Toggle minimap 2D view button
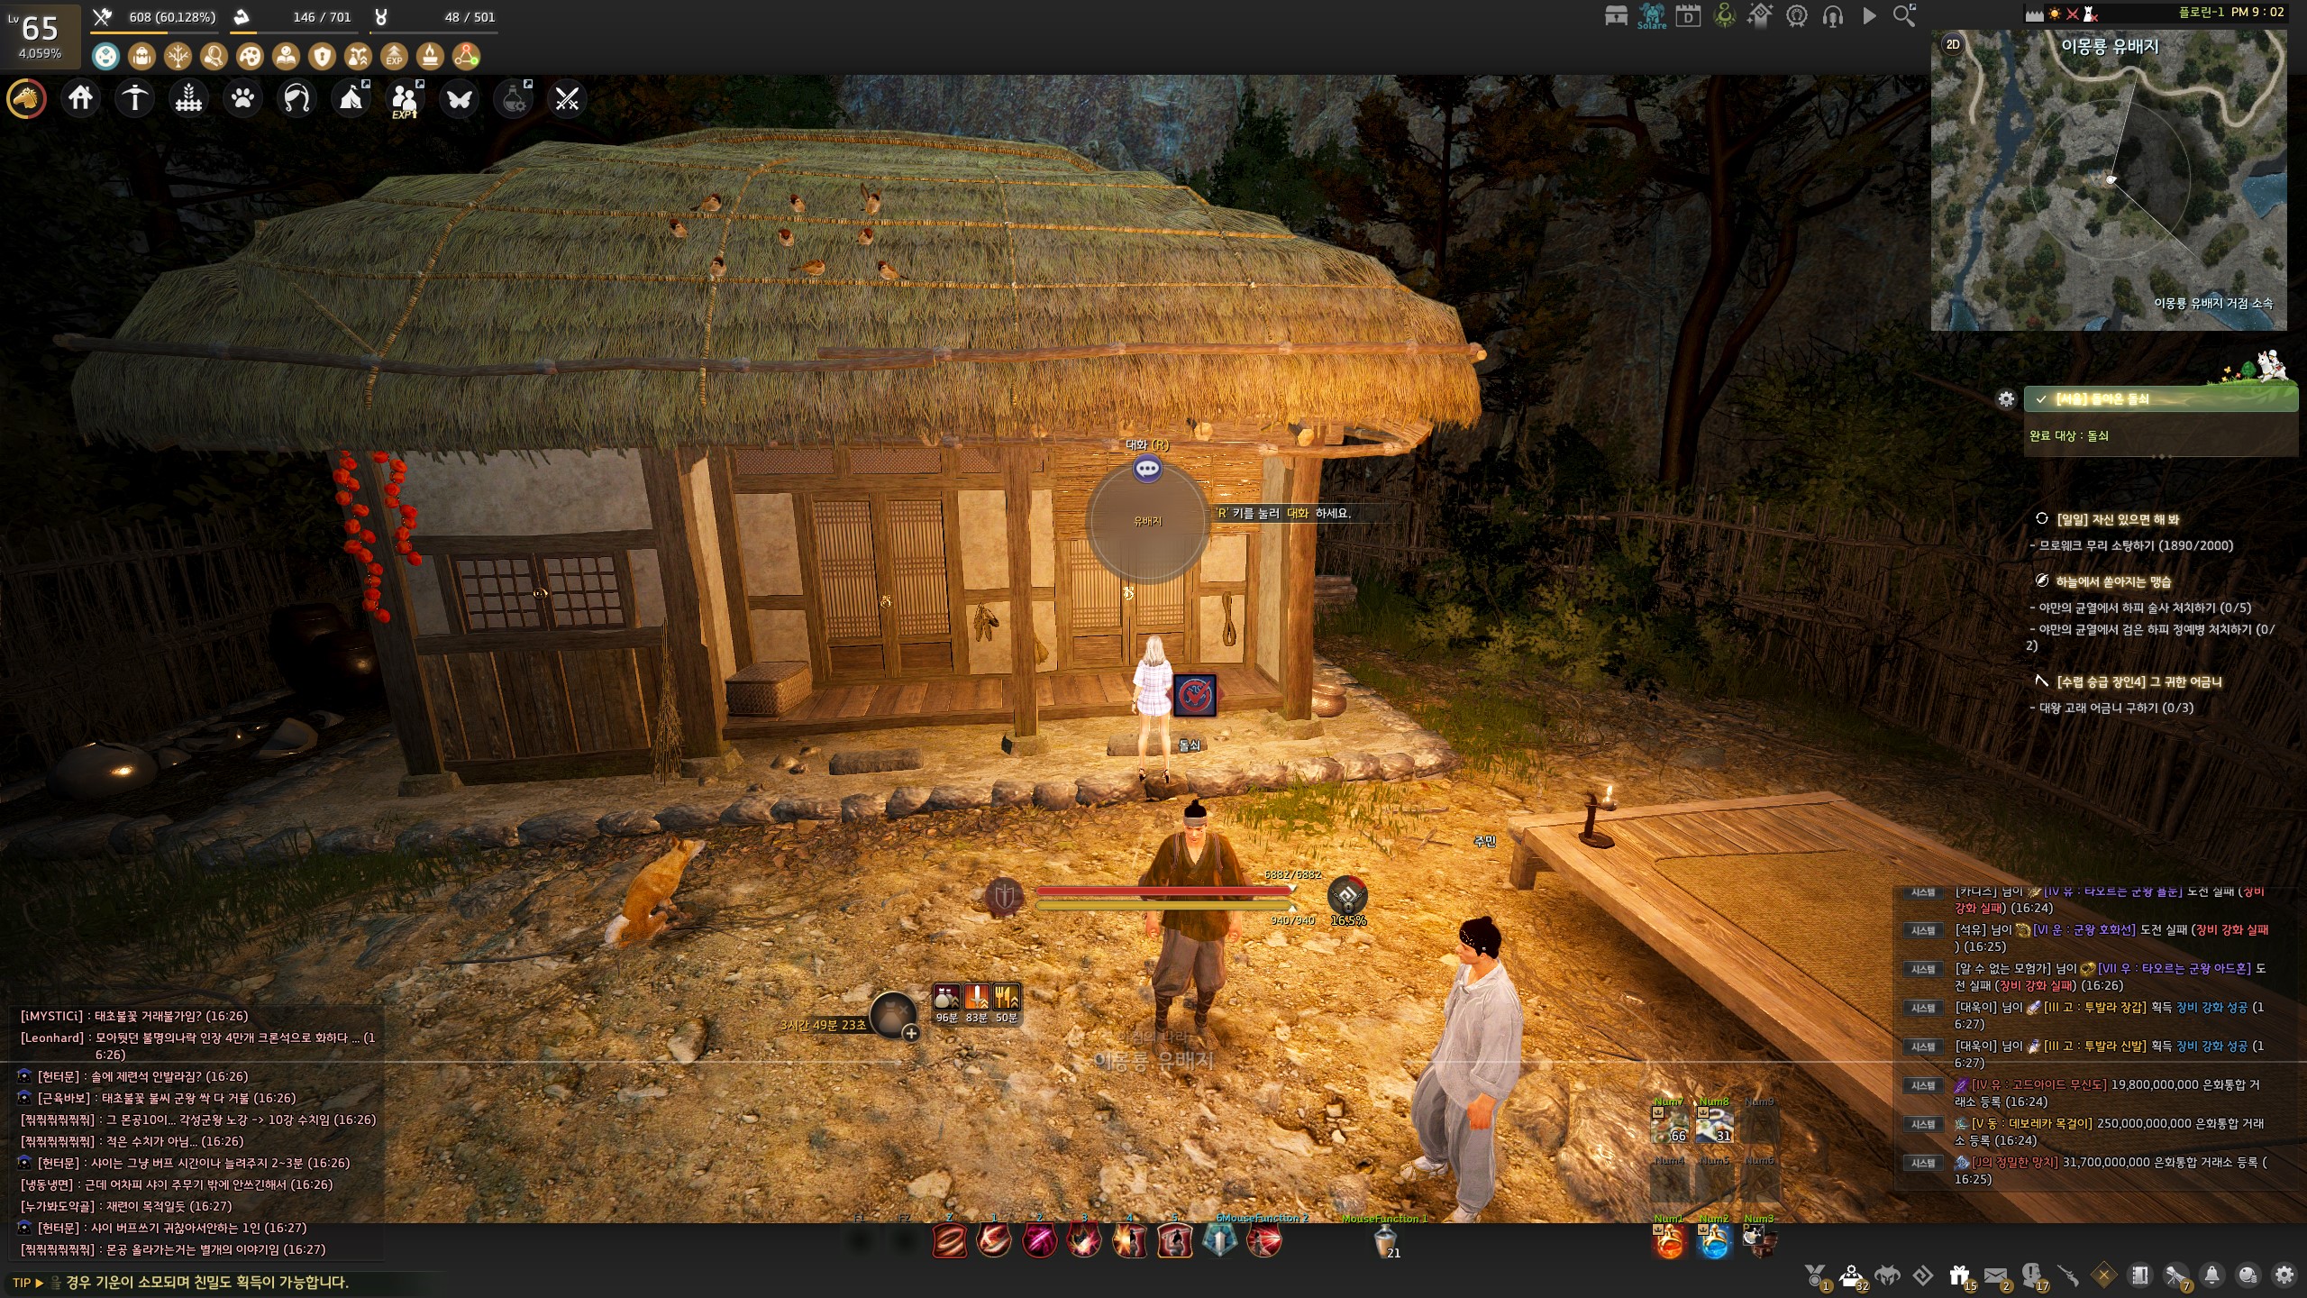2307x1298 pixels. click(1952, 45)
